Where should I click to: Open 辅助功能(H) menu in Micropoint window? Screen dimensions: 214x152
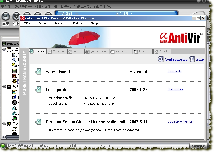tap(102, 7)
